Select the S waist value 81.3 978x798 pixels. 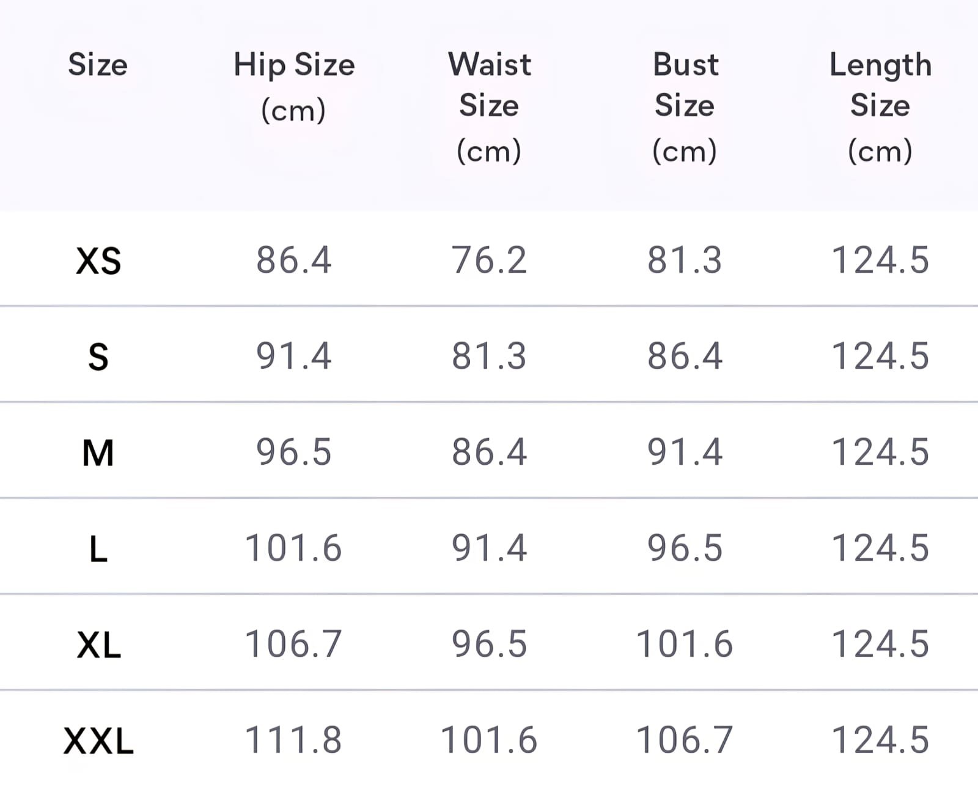coord(489,356)
